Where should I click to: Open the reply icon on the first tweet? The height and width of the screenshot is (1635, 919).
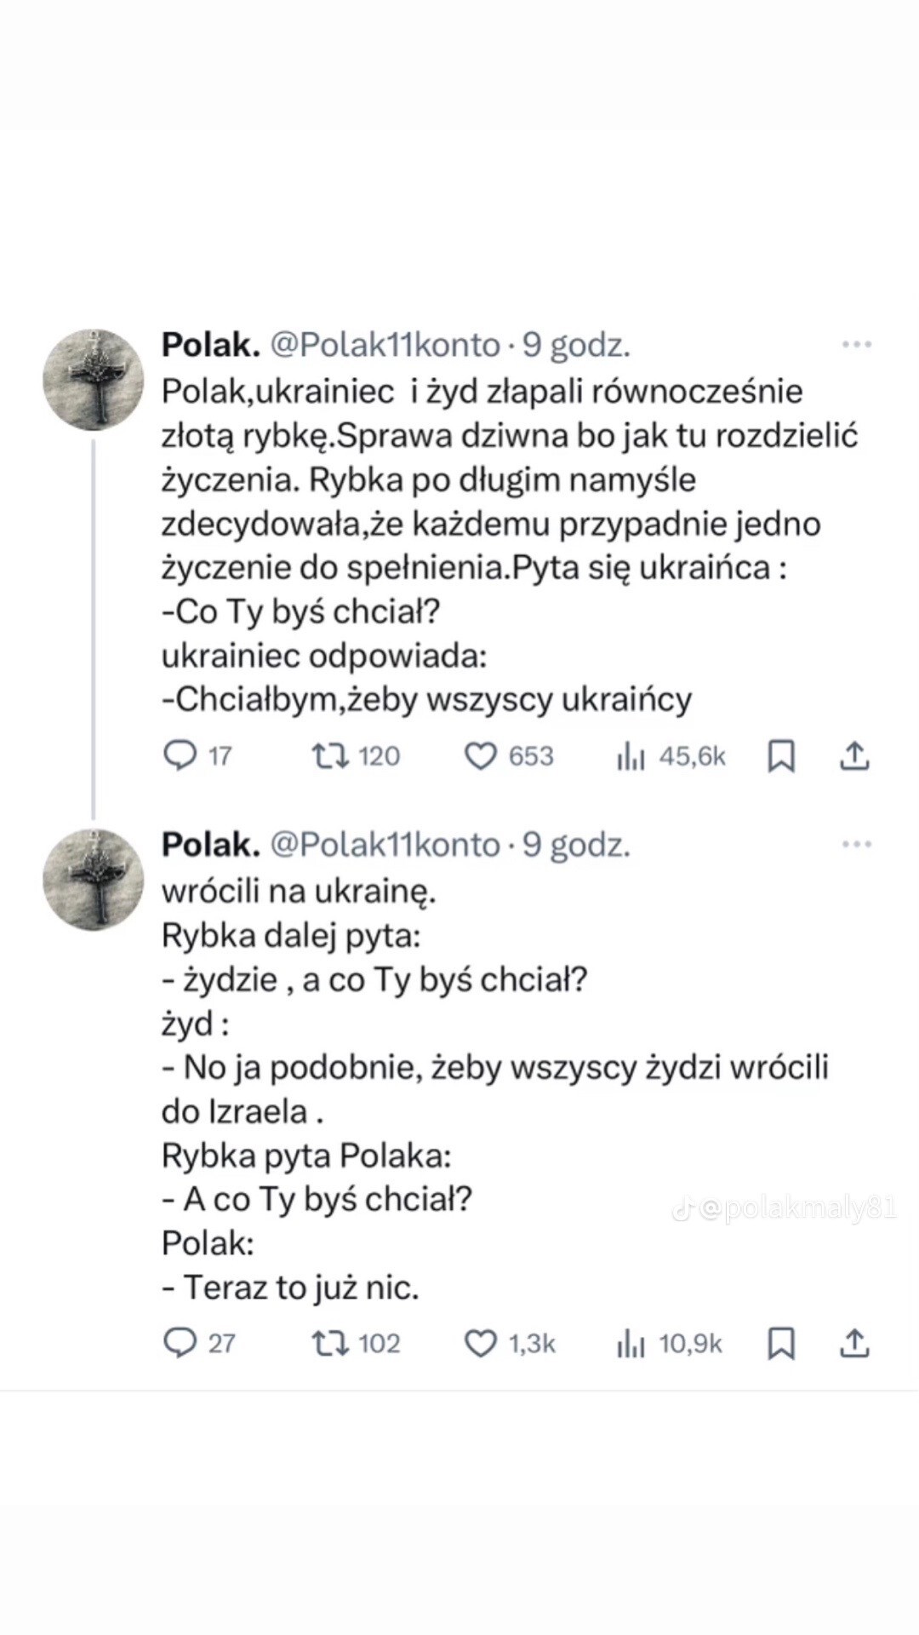(x=181, y=755)
